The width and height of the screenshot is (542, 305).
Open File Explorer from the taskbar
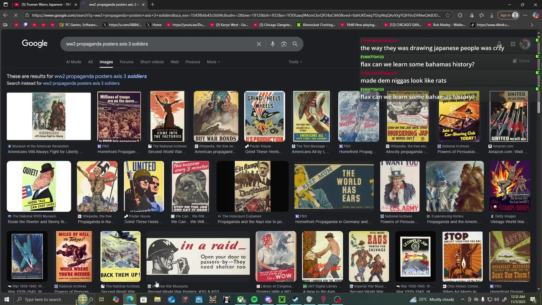coord(158,299)
